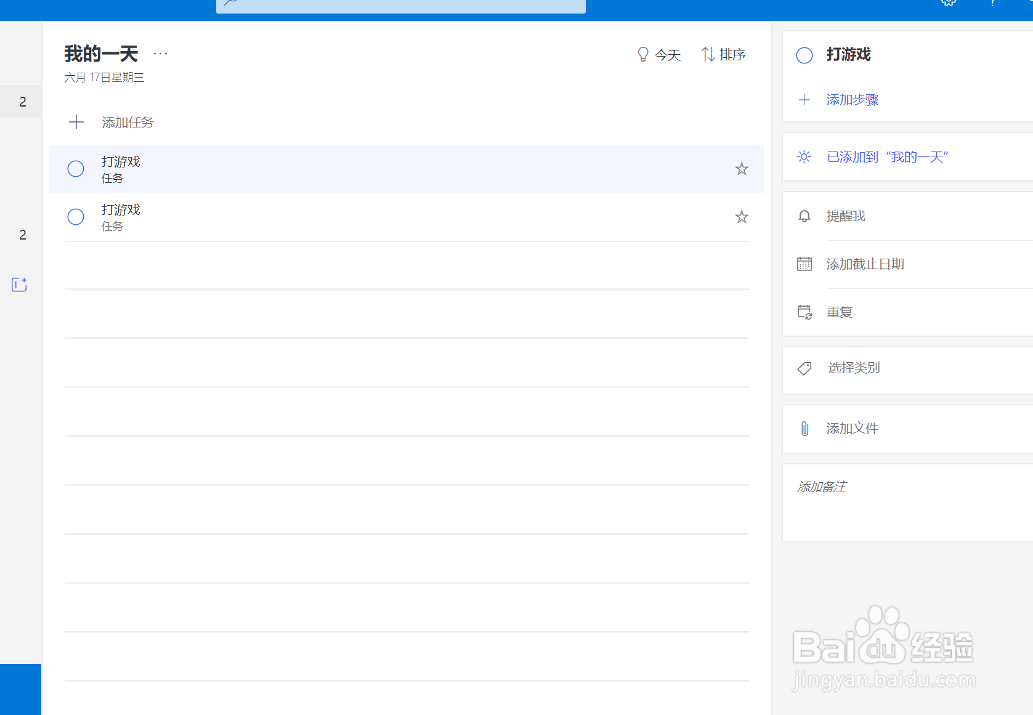Star the second 打游戏 task as important

pos(742,217)
